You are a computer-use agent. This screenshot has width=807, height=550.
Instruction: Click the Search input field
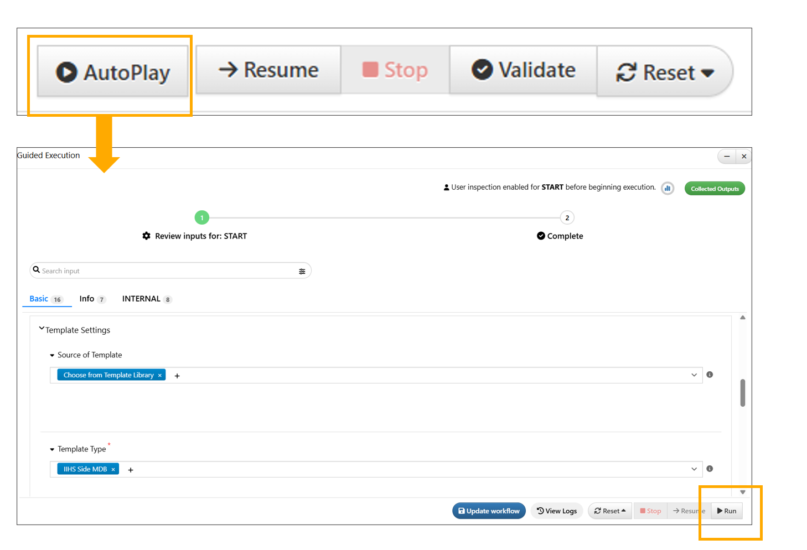[x=166, y=271]
